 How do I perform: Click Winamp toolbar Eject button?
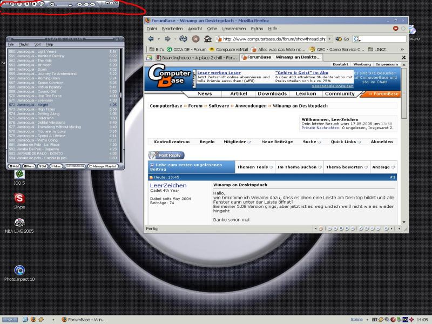point(79,4)
